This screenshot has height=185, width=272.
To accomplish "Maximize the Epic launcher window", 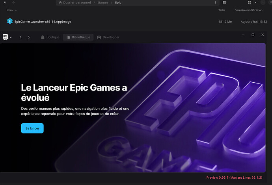I will [253, 35].
